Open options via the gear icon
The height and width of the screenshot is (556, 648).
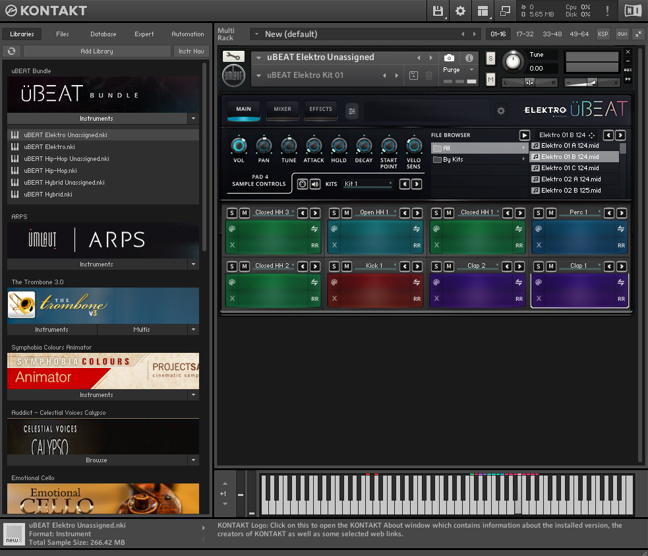(x=460, y=11)
